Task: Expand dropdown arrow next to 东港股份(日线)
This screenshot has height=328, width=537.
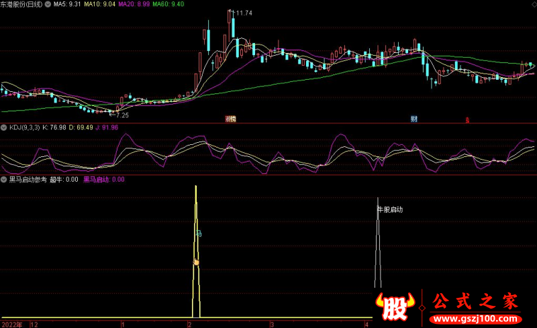Action: coord(47,4)
